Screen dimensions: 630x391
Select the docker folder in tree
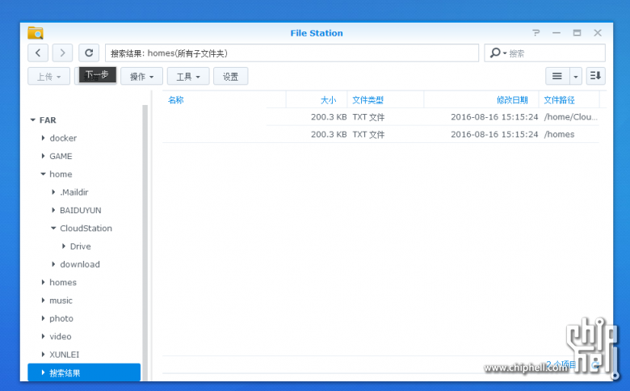click(63, 138)
